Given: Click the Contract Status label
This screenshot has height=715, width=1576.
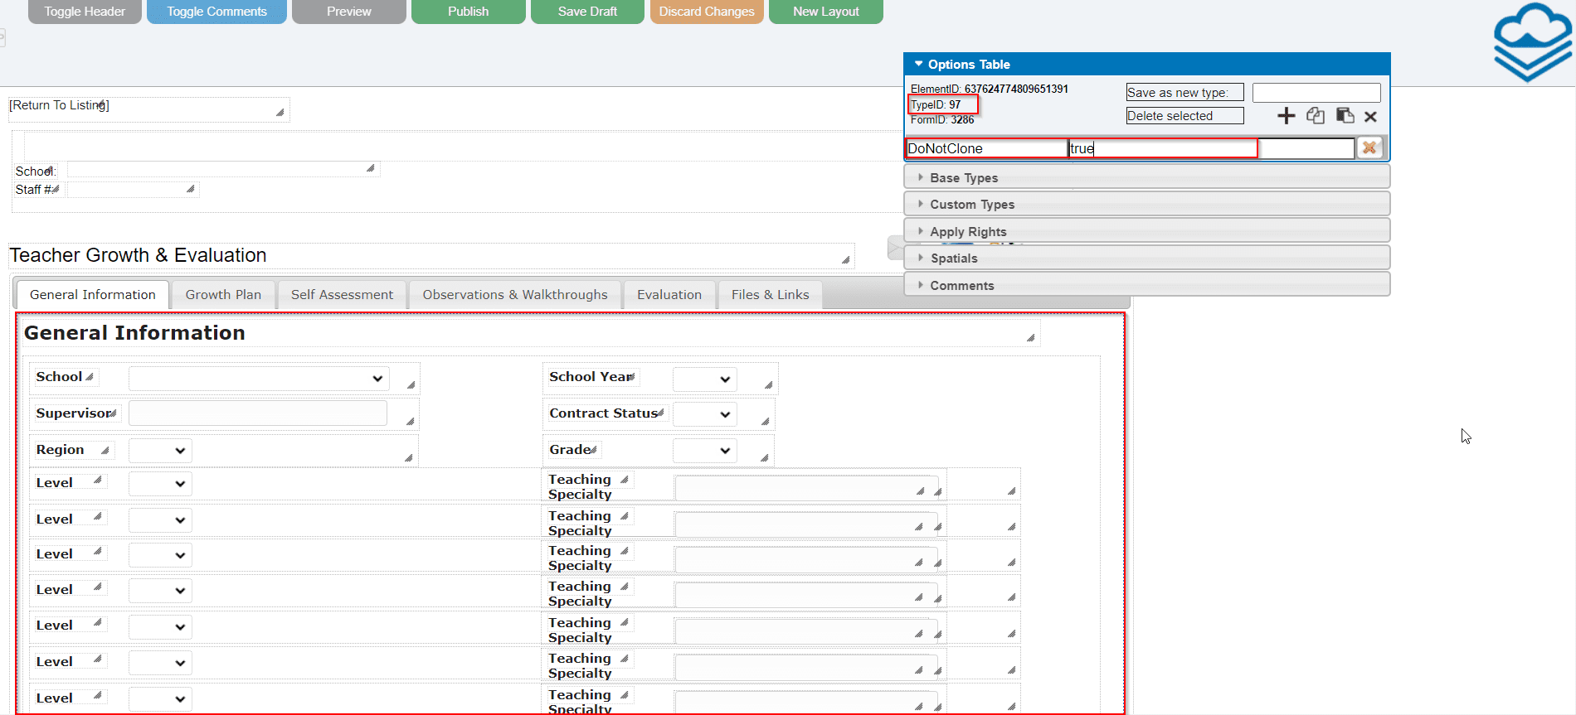Looking at the screenshot, I should point(603,413).
